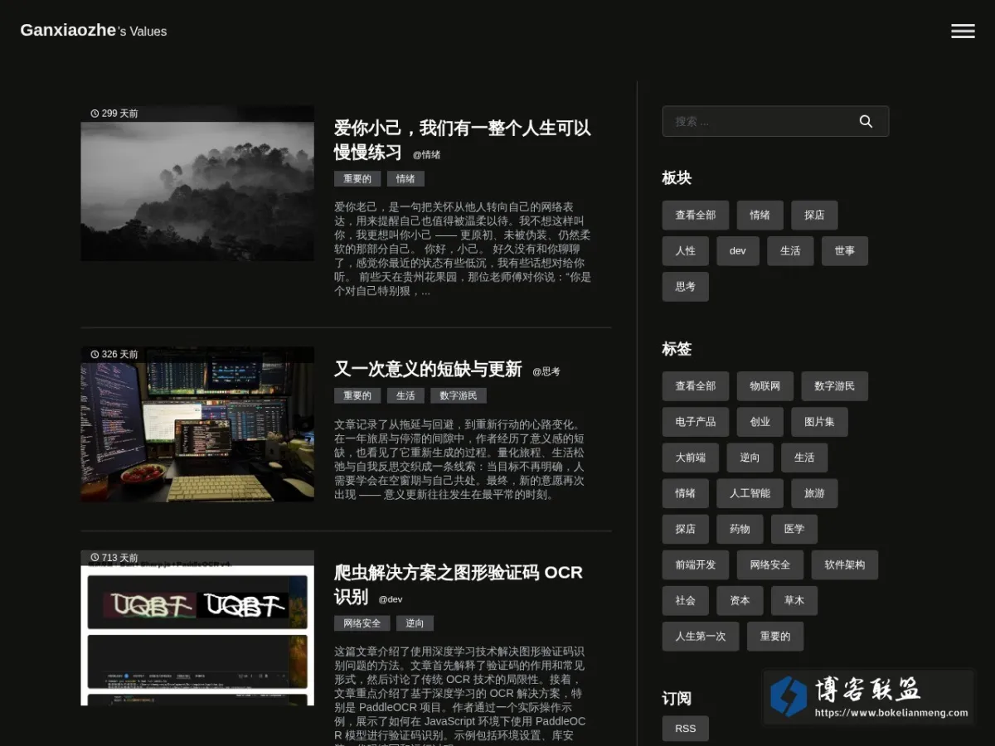Screen dimensions: 995x746
Task: Open the captcha OCR article thumbnail
Action: point(197,627)
